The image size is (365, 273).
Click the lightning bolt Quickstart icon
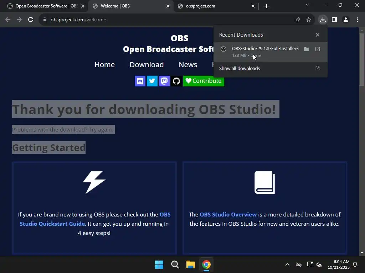[94, 182]
